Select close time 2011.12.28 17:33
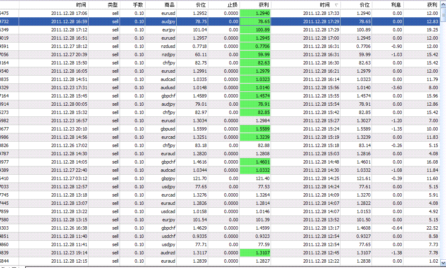The height and width of the screenshot is (268, 446). click(321, 13)
